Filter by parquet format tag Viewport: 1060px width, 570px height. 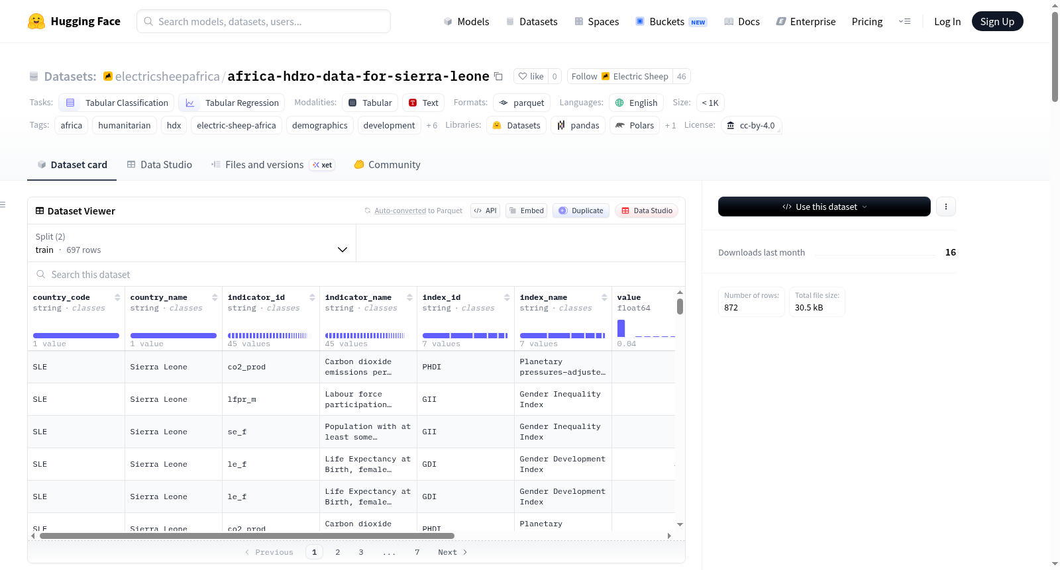pyautogui.click(x=522, y=103)
